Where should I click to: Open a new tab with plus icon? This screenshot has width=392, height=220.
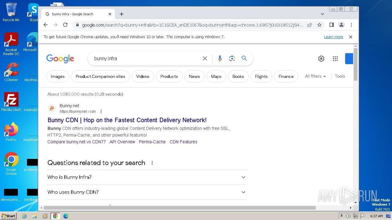[x=122, y=14]
